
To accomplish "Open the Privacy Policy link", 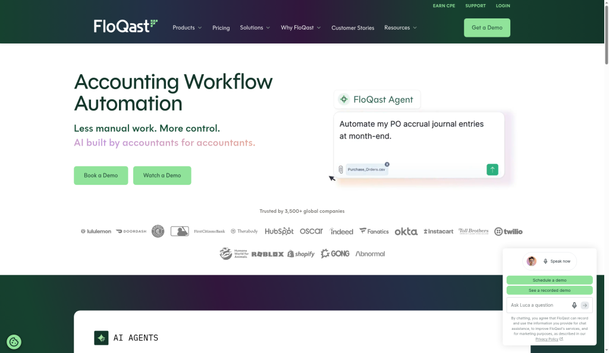I will pos(547,339).
